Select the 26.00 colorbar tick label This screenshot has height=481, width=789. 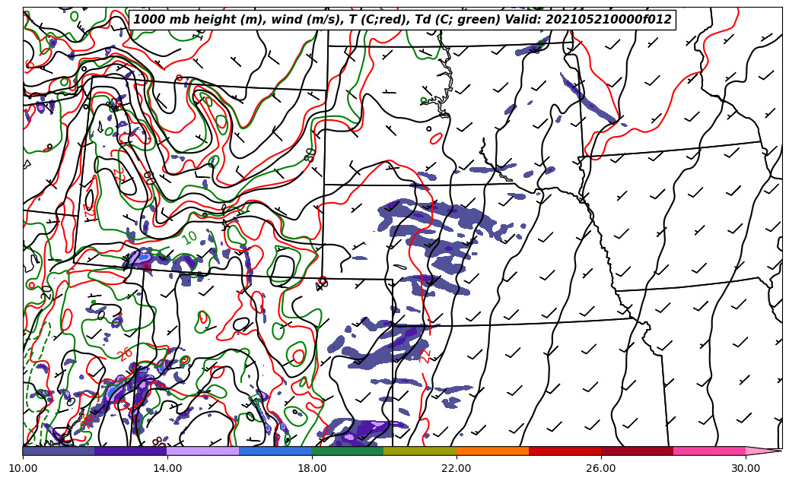(601, 468)
